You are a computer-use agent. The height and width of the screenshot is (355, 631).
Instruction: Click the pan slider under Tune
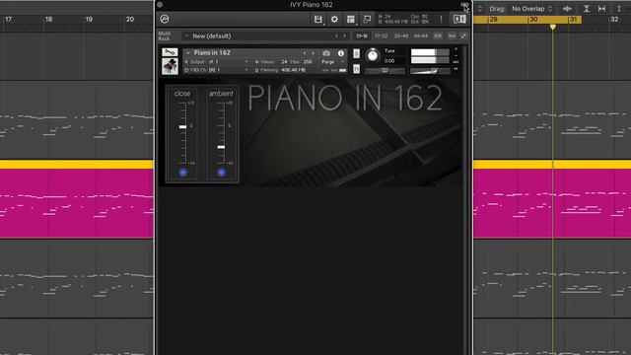click(x=385, y=71)
